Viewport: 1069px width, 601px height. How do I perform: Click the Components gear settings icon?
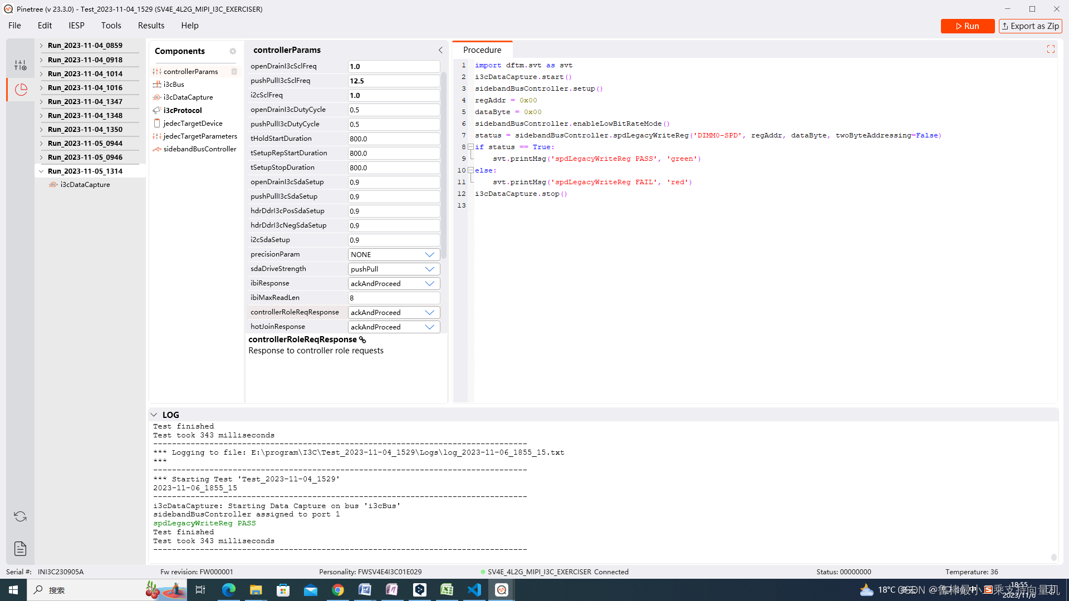coord(233,51)
